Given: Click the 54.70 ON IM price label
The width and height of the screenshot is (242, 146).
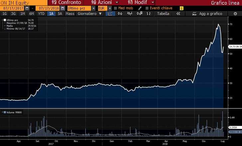Looking at the screenshot, I should tap(235, 47).
